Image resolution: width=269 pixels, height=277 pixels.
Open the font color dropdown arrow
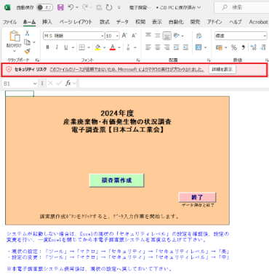coord(119,47)
